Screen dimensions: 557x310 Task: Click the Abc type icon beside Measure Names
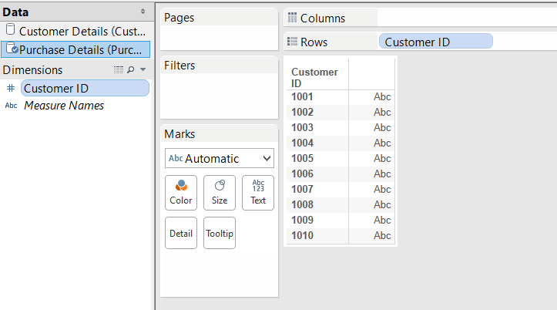[x=11, y=106]
